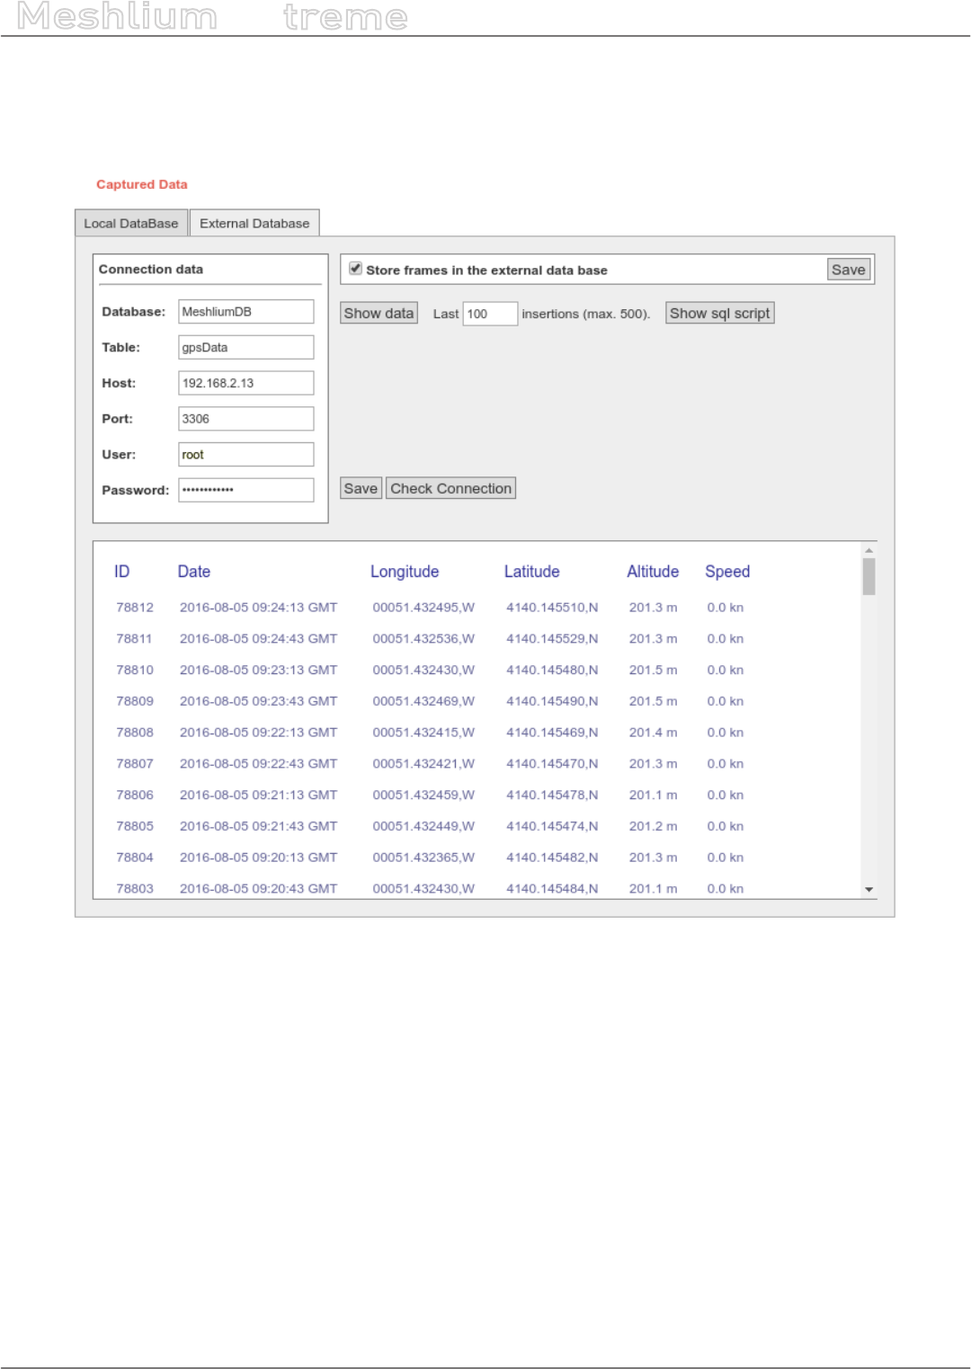The width and height of the screenshot is (971, 1369).
Task: Click longitude 00051.432536,W
Action: pos(423,639)
